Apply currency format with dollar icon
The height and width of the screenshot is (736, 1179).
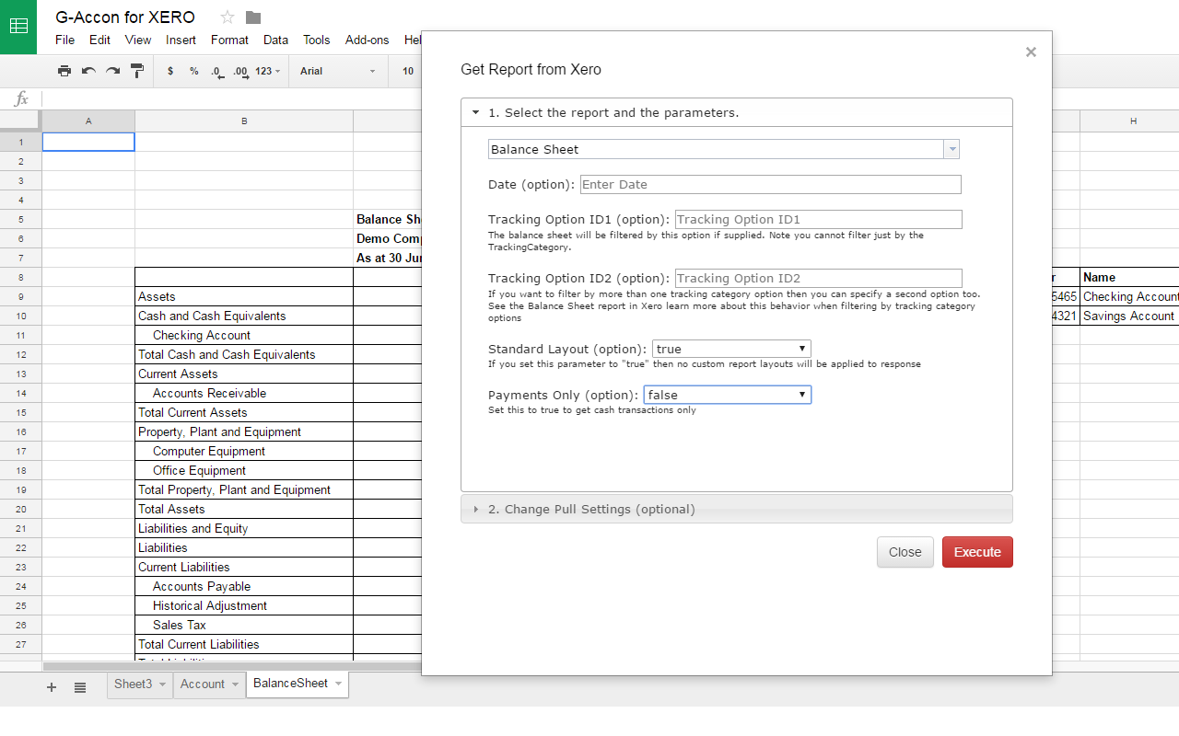point(170,71)
